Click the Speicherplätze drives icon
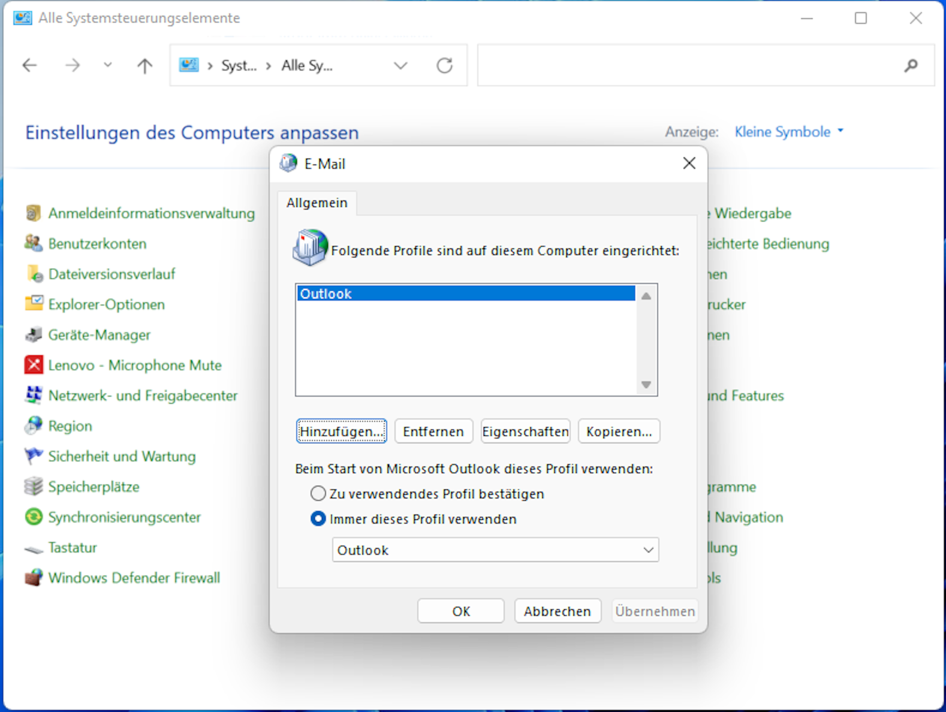Screen dimensions: 946x712 click(34, 486)
